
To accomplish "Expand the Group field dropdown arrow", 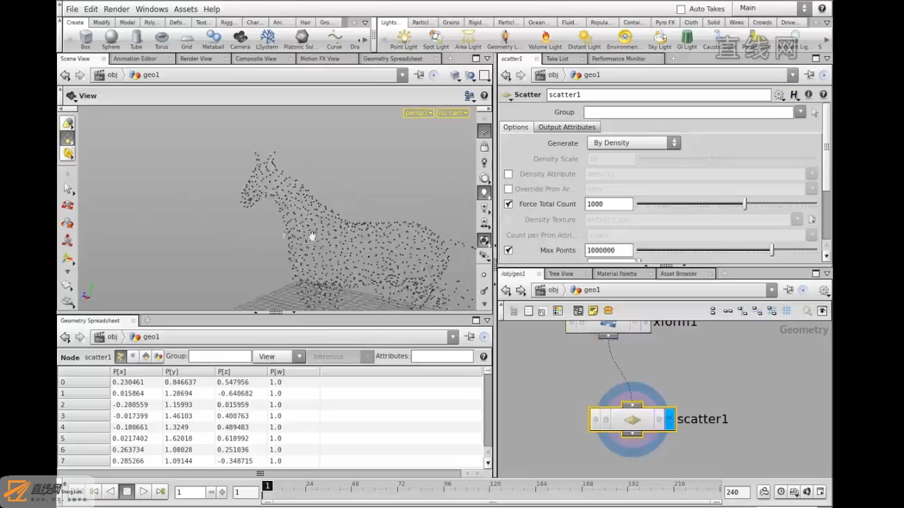I will pyautogui.click(x=800, y=112).
